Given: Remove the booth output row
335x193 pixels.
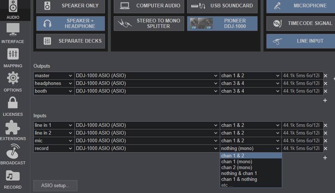Looking at the screenshot, I should 325,91.
